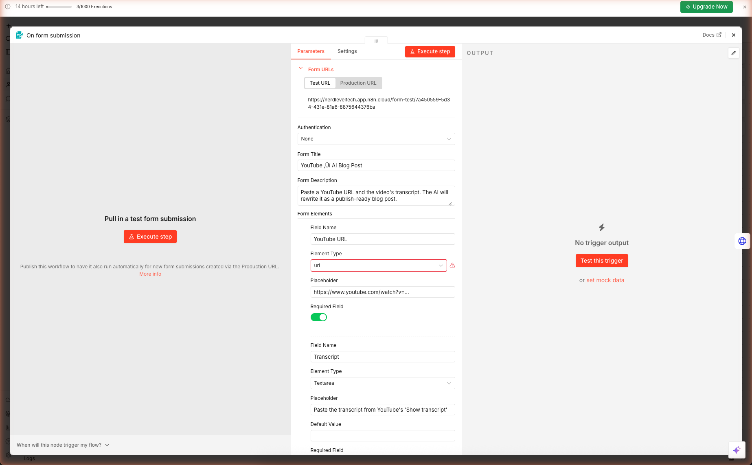The width and height of the screenshot is (752, 465).
Task: Disable Required Field toggle for YouTube URL
Action: (x=318, y=317)
